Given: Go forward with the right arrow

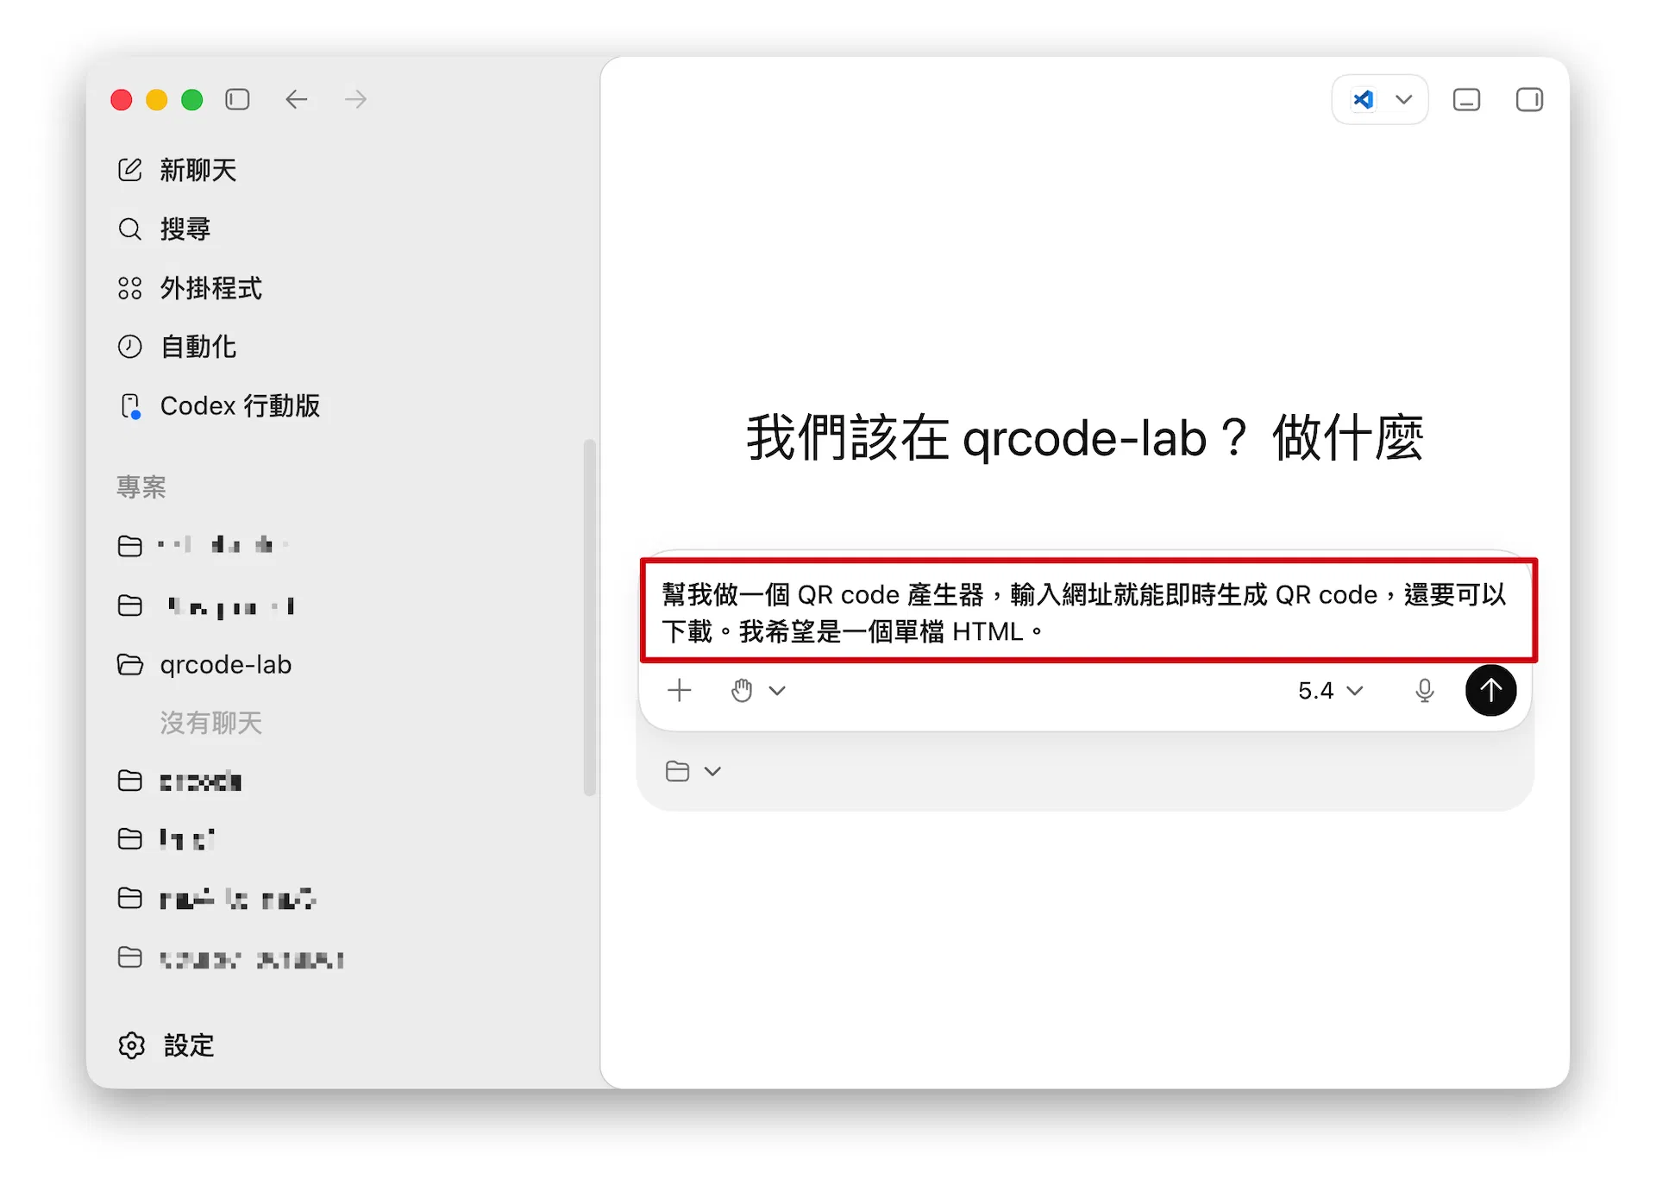Looking at the screenshot, I should click(x=355, y=99).
